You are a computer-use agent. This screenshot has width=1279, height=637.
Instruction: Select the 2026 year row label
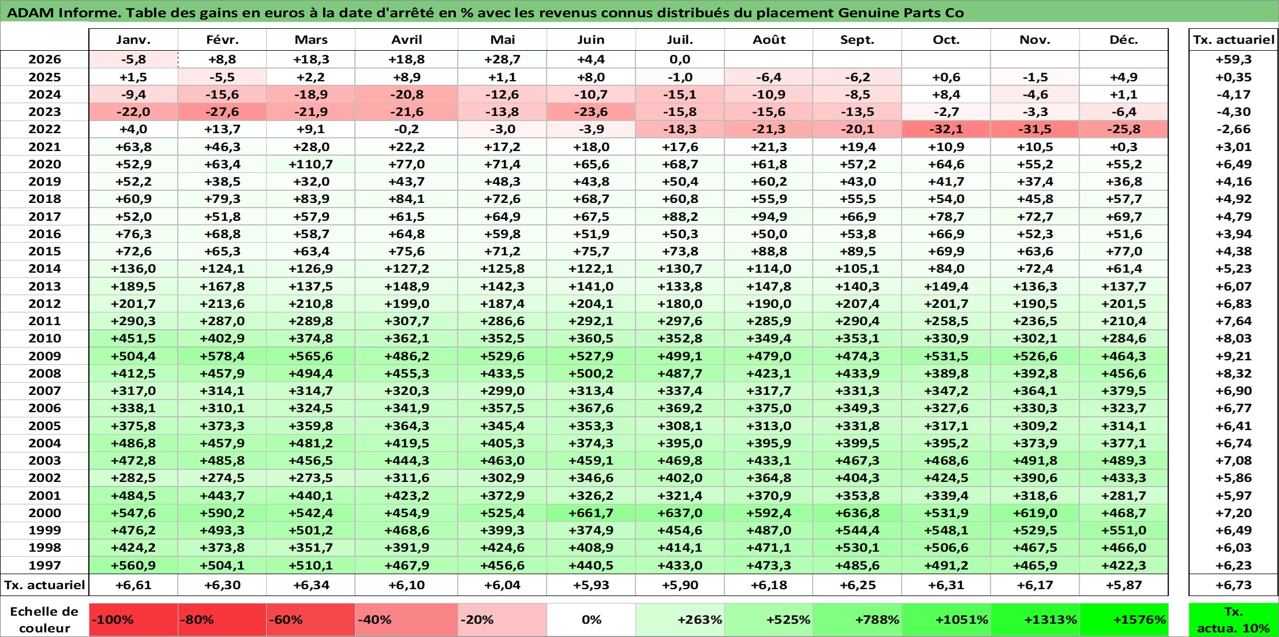coord(44,59)
